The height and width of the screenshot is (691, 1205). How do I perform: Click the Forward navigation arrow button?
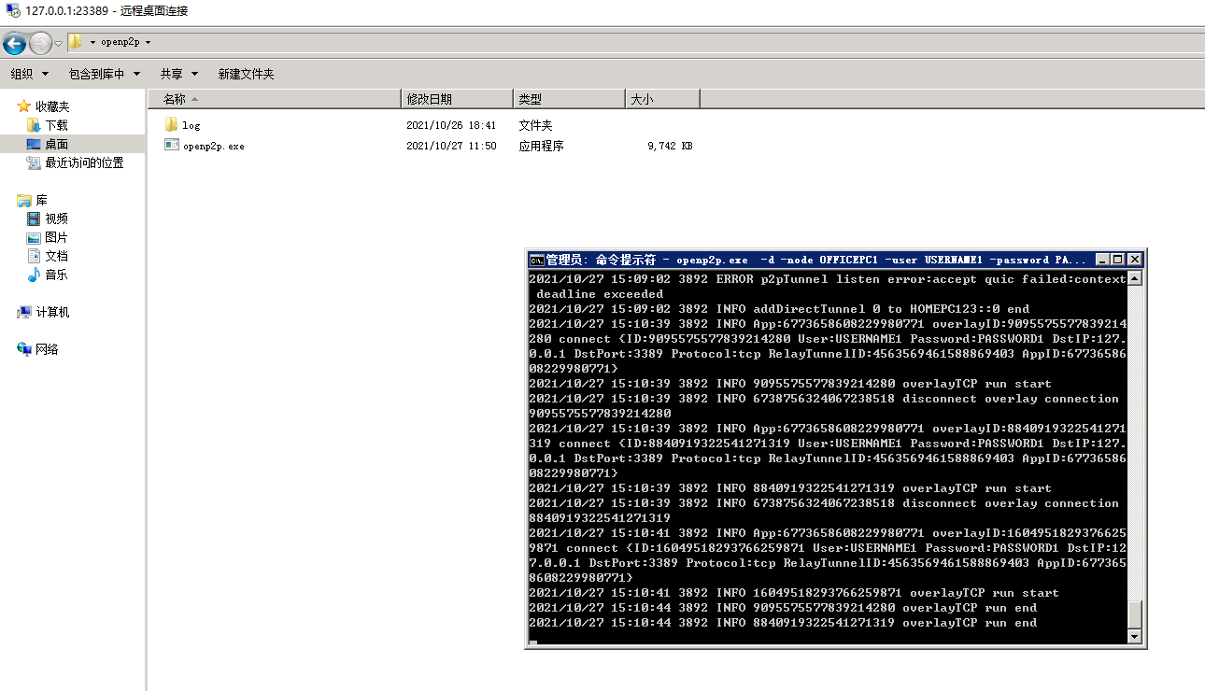pyautogui.click(x=41, y=43)
